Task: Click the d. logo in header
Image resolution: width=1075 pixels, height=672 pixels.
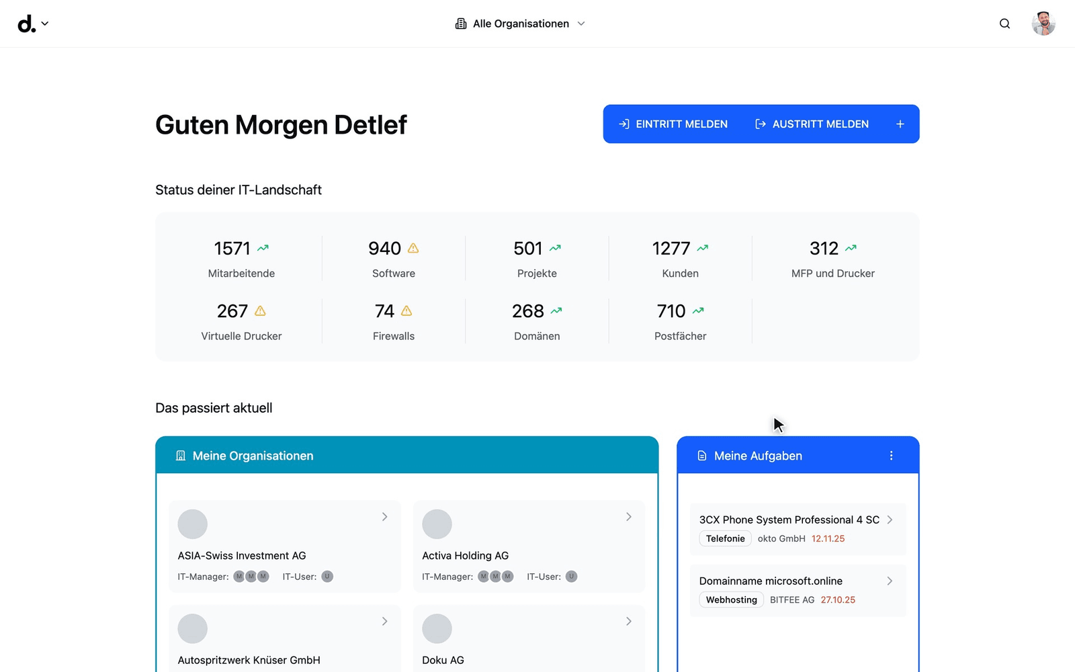Action: coord(26,24)
